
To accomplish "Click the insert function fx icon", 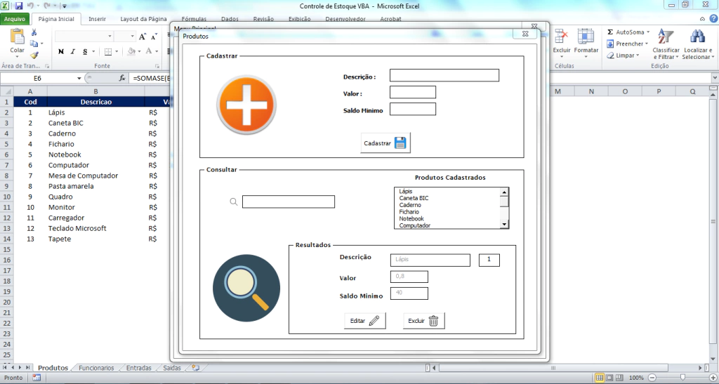I will [x=122, y=79].
